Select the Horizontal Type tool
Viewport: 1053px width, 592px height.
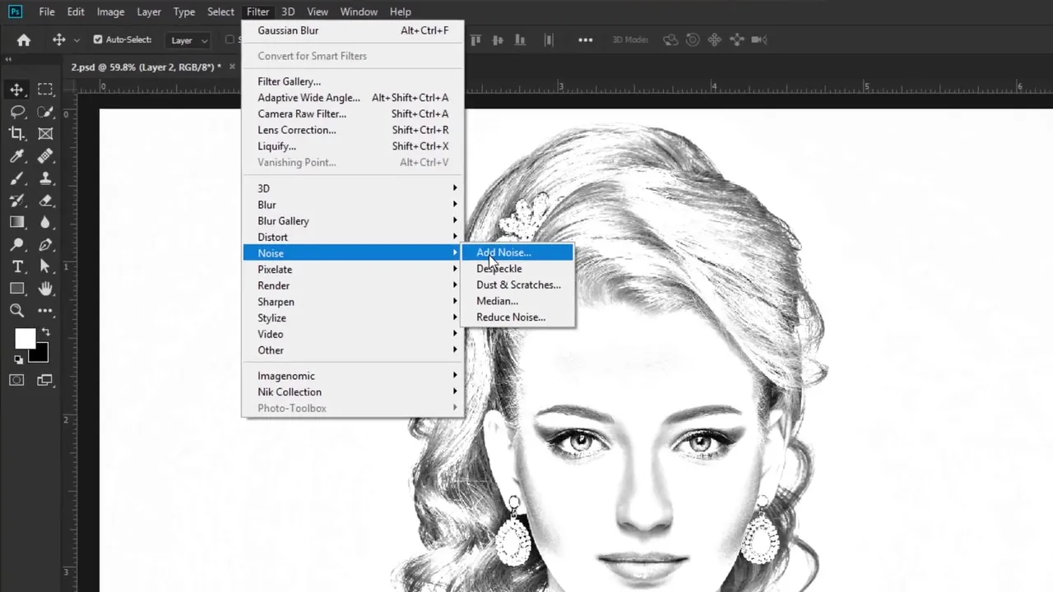(x=16, y=266)
